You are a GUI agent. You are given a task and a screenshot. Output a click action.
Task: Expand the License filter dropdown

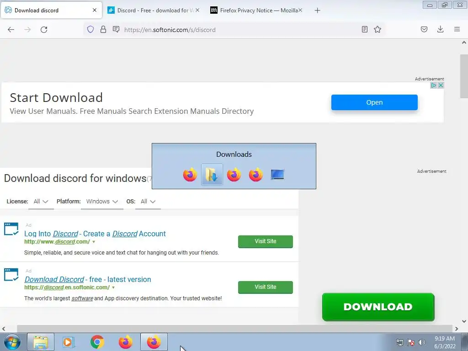coord(41,202)
